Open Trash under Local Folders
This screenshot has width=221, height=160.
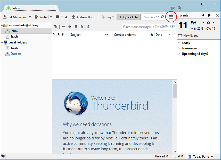14,48
